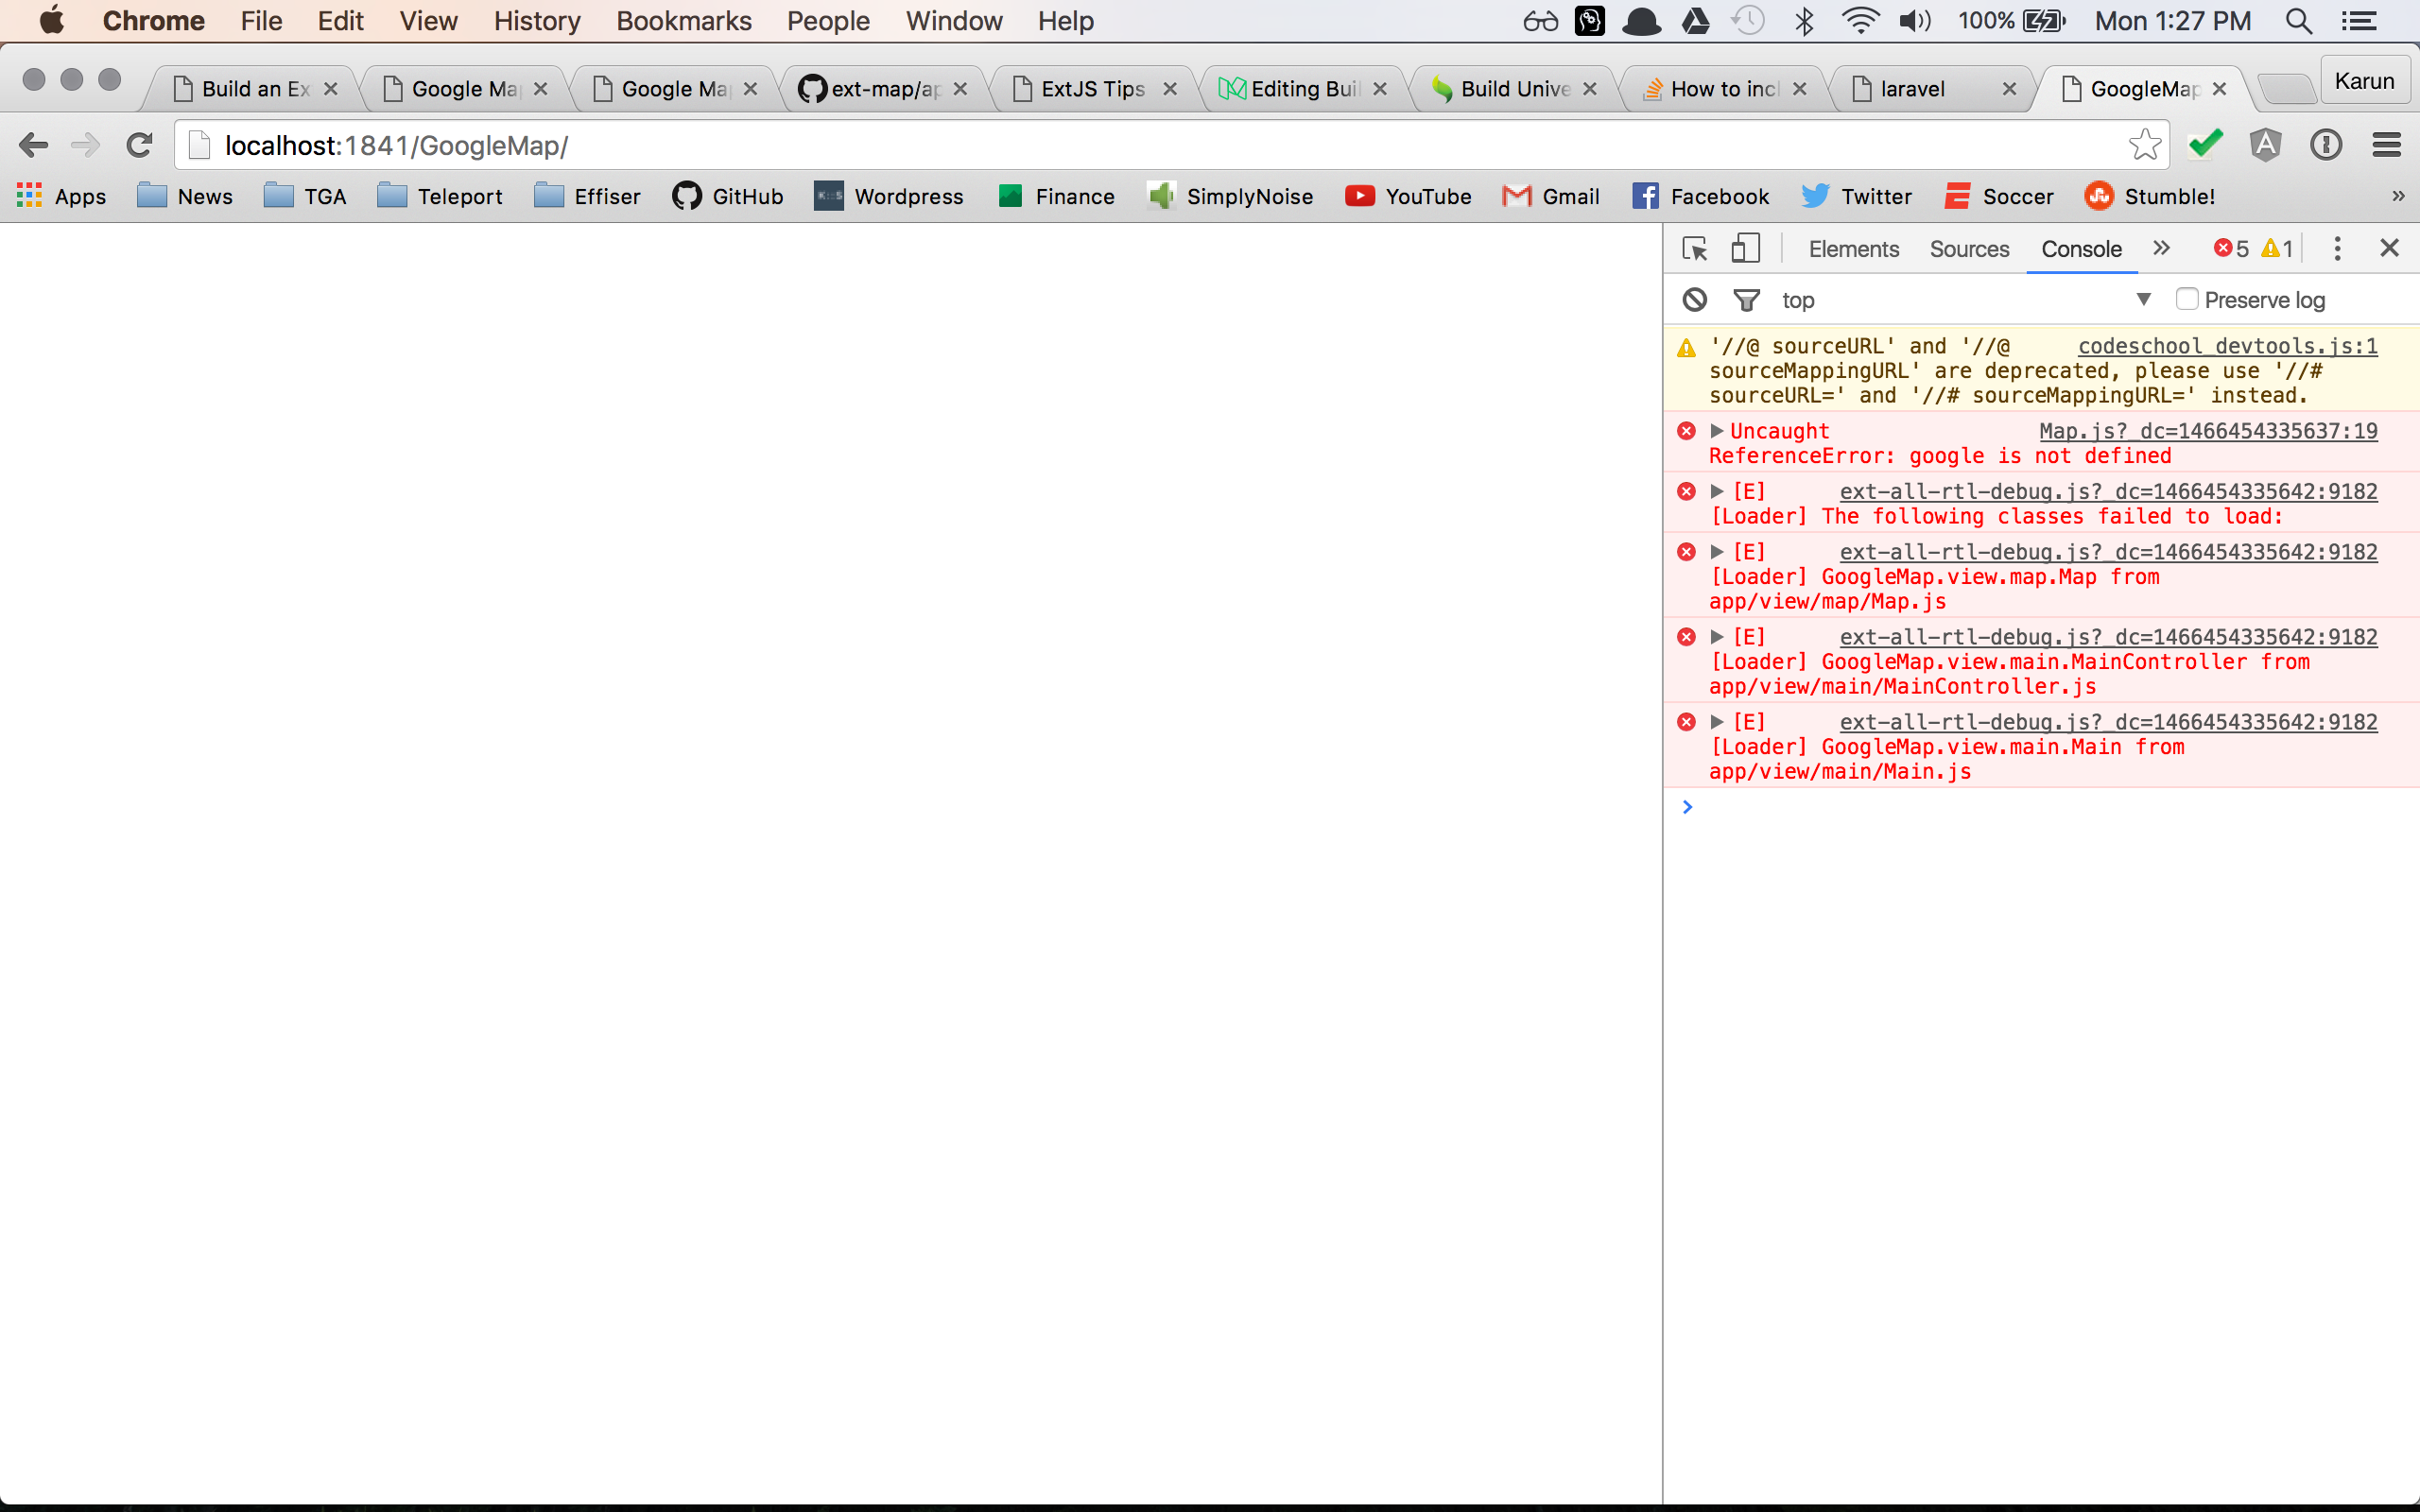Select the inspect element cursor in DevTools
This screenshot has height=1512, width=2420.
point(1694,248)
